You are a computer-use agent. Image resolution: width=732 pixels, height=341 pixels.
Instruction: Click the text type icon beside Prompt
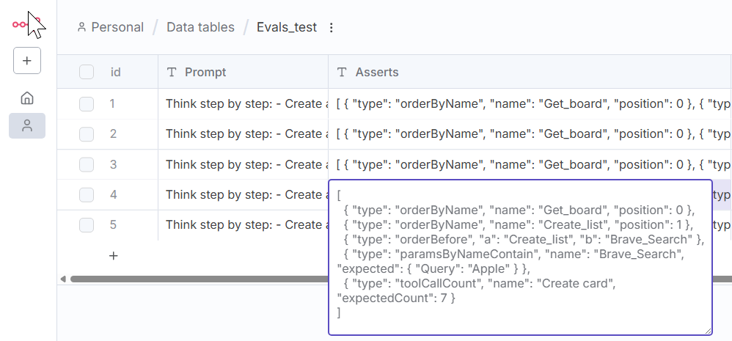[172, 72]
